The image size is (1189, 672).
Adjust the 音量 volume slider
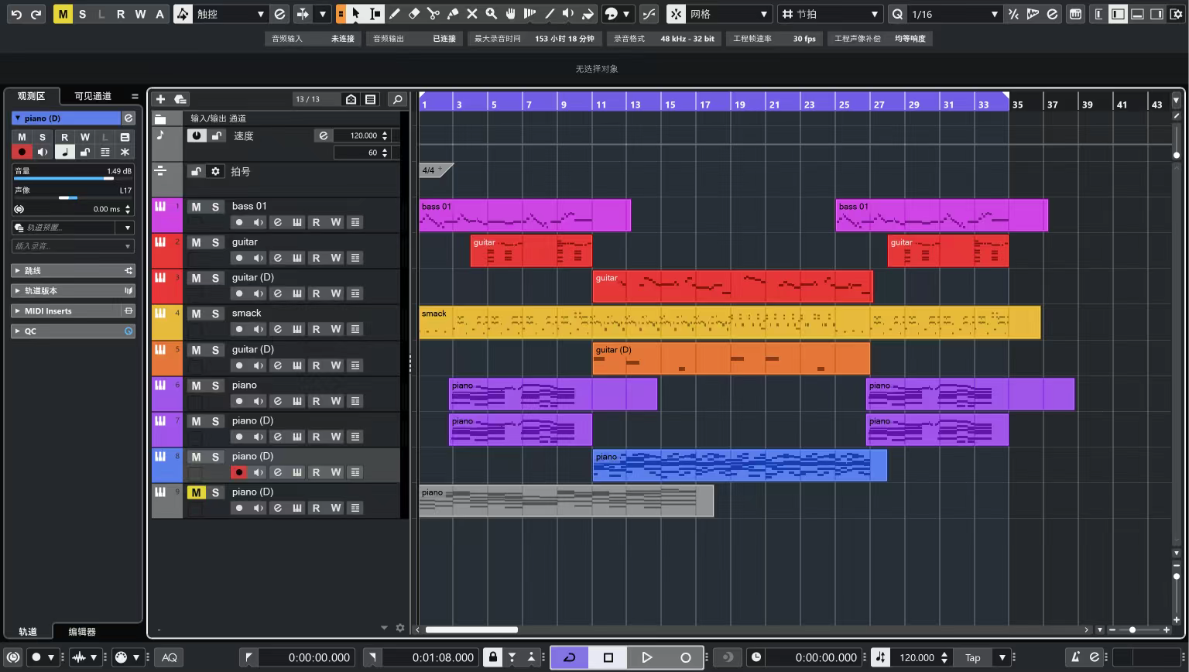(74, 179)
